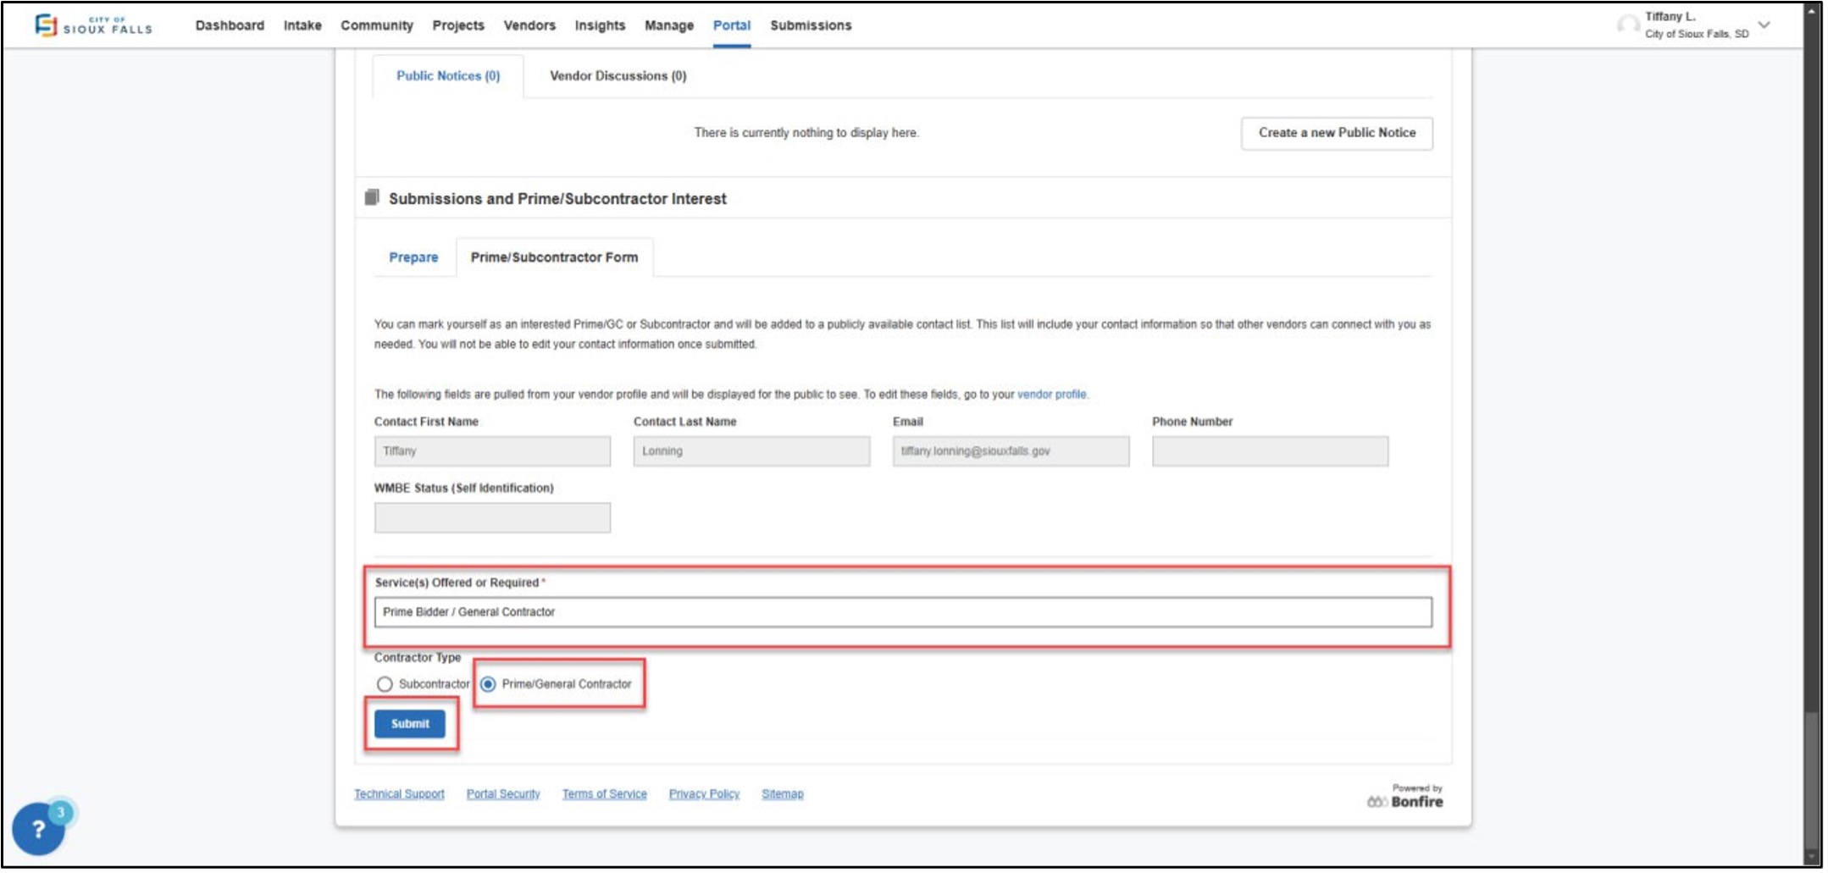Switch to the Vendor Discussions (0) tab
The width and height of the screenshot is (1828, 873).
(x=618, y=76)
